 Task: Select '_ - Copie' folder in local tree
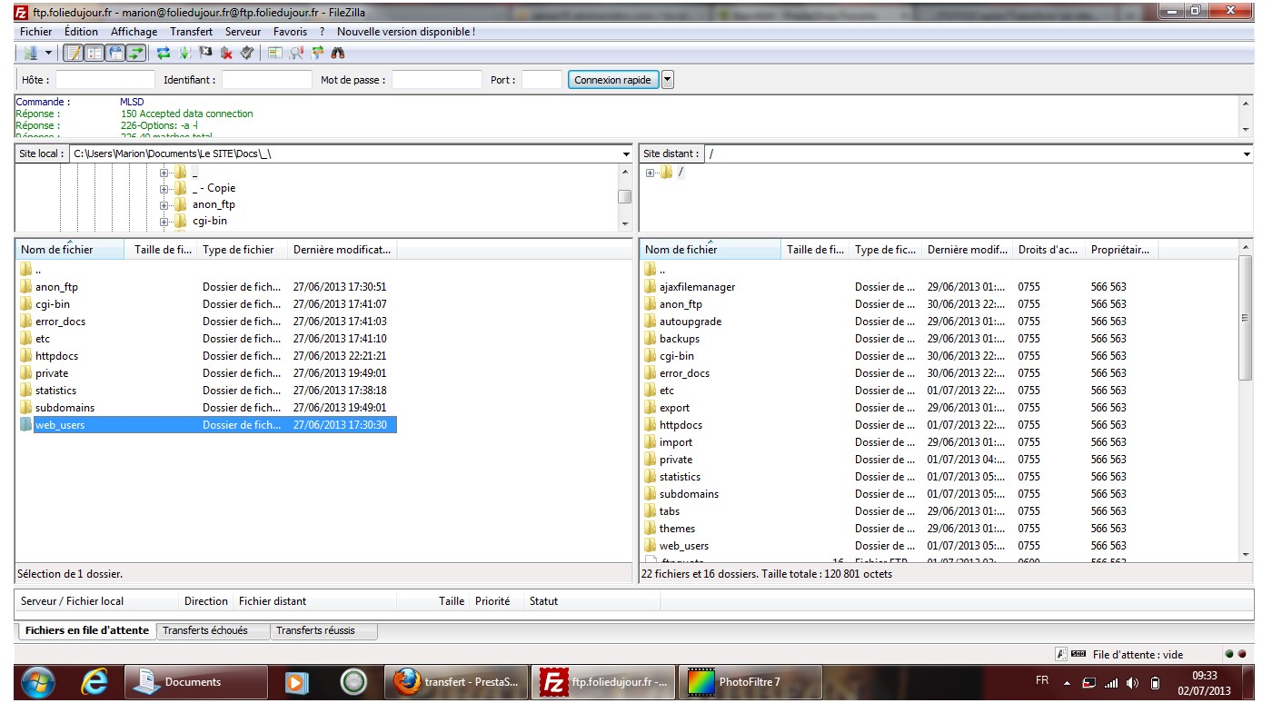point(214,188)
